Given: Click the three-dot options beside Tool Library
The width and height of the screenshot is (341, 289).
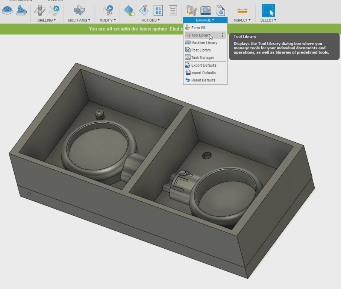Looking at the screenshot, I should [x=222, y=35].
